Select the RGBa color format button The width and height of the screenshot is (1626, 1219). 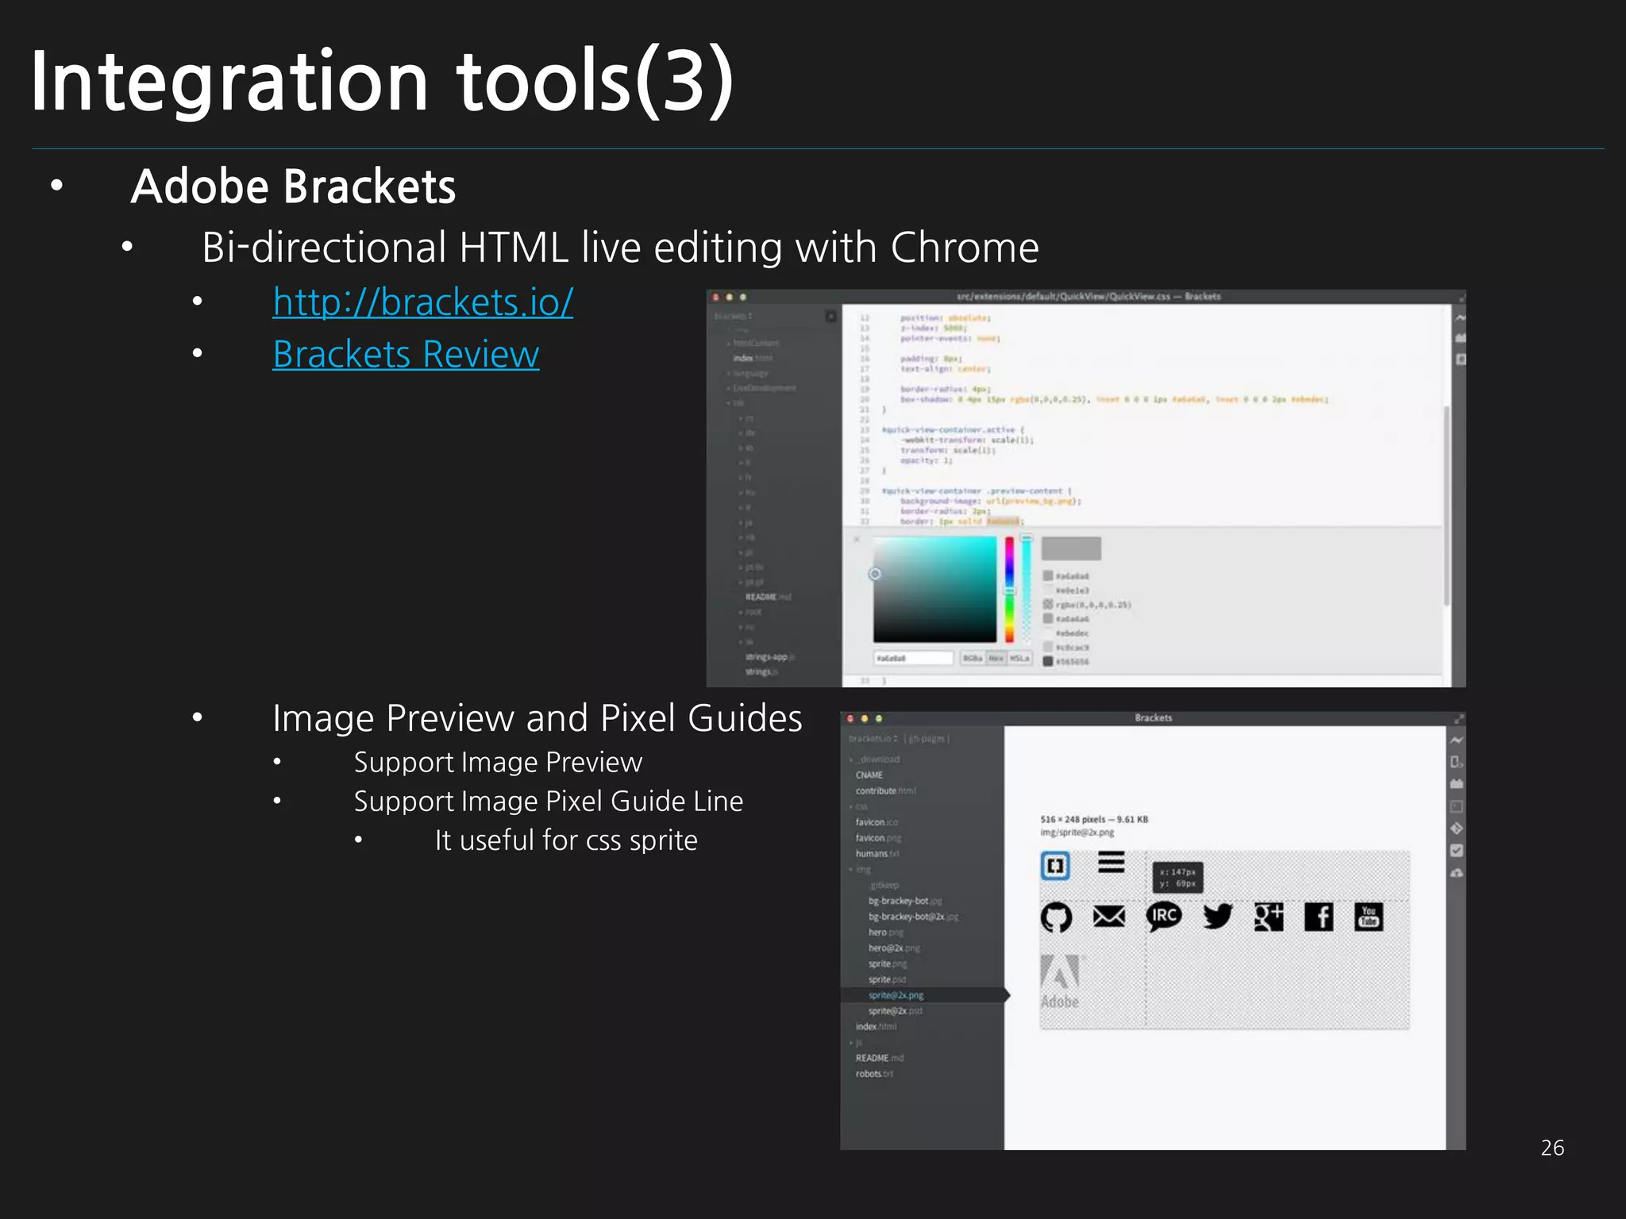pyautogui.click(x=972, y=659)
